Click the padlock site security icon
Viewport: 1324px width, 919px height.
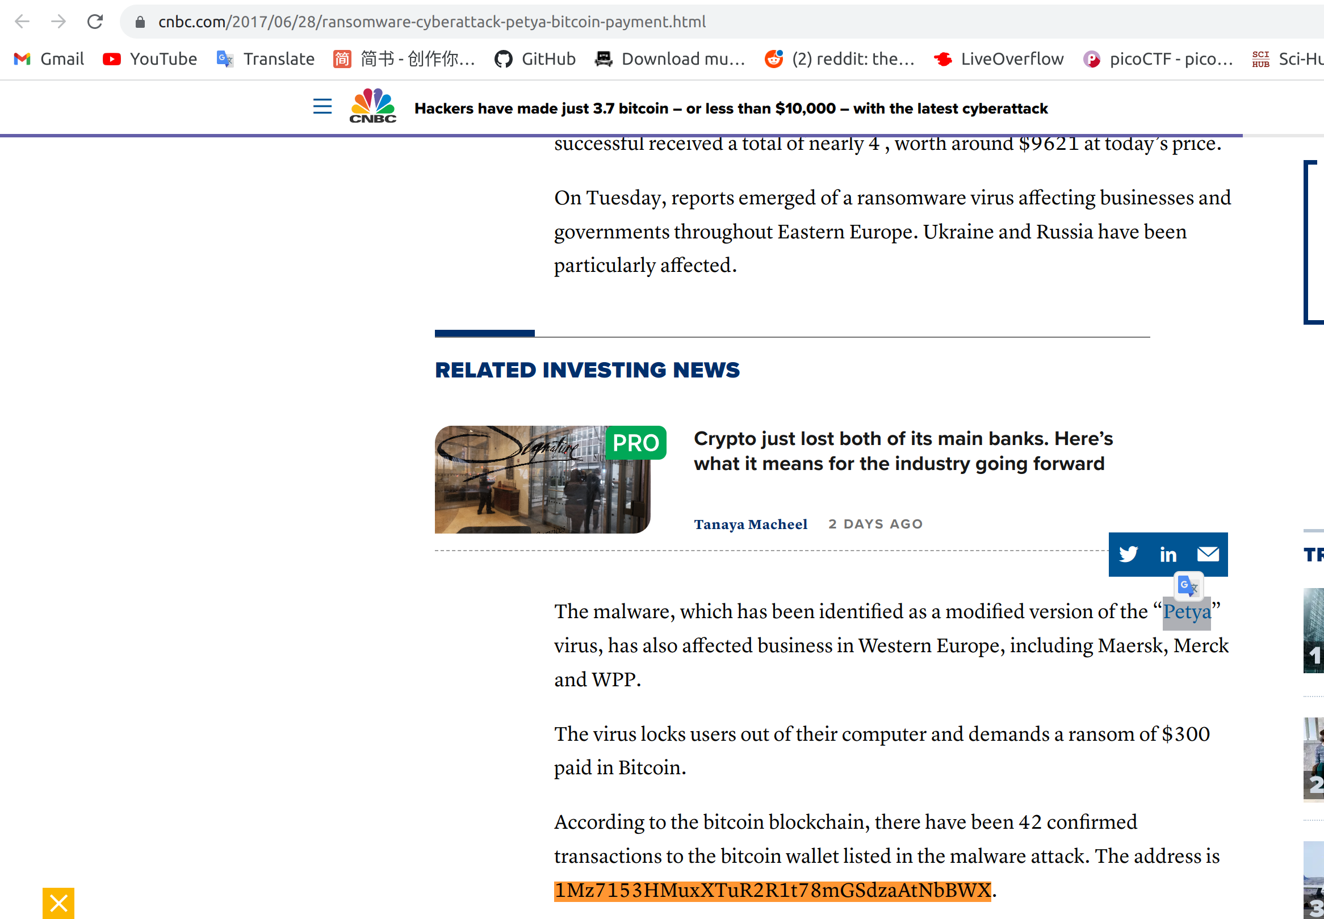coord(140,22)
